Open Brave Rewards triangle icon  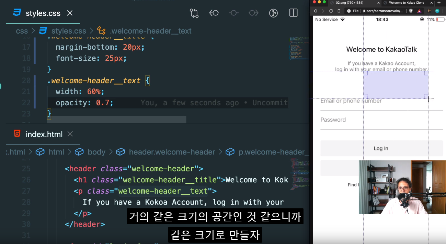tap(419, 11)
